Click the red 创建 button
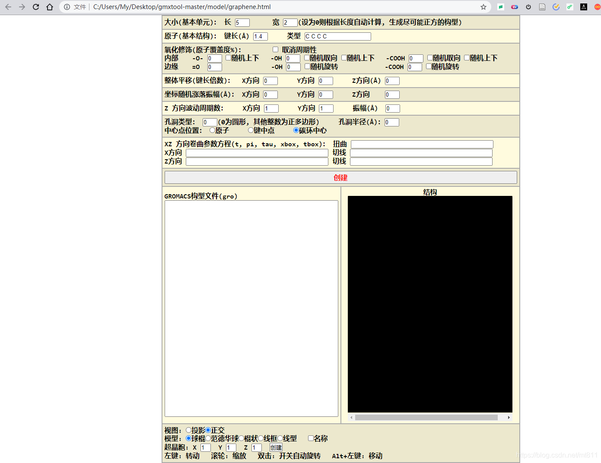Viewport: 601px width, 463px height. tap(340, 177)
